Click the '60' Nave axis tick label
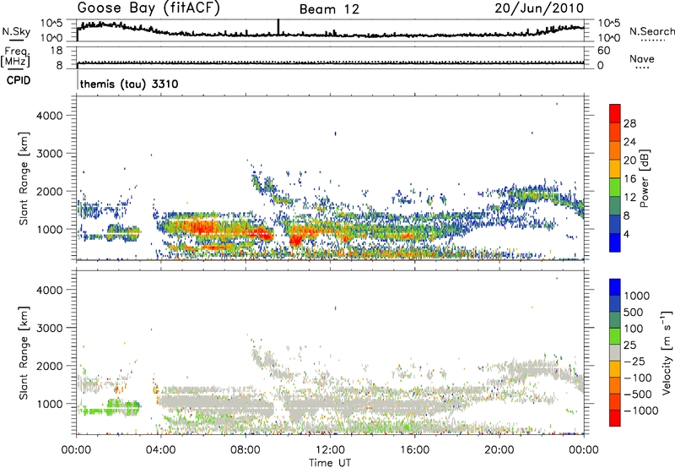This screenshot has height=468, width=675. (604, 51)
